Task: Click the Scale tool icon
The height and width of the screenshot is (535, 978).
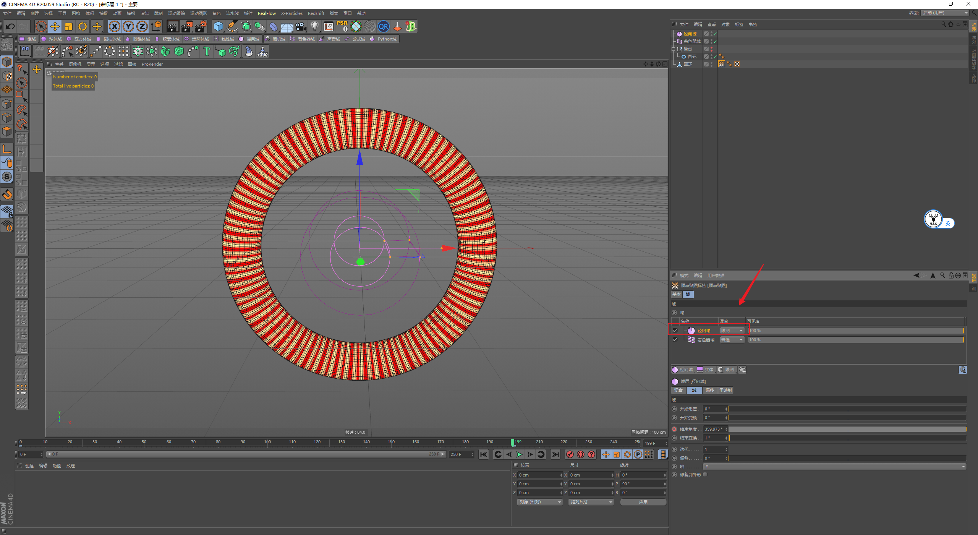Action: click(69, 26)
